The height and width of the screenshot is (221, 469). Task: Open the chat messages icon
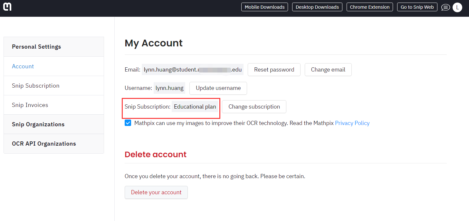point(445,7)
